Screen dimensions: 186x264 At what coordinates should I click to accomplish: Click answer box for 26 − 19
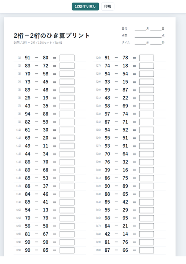point(67,98)
